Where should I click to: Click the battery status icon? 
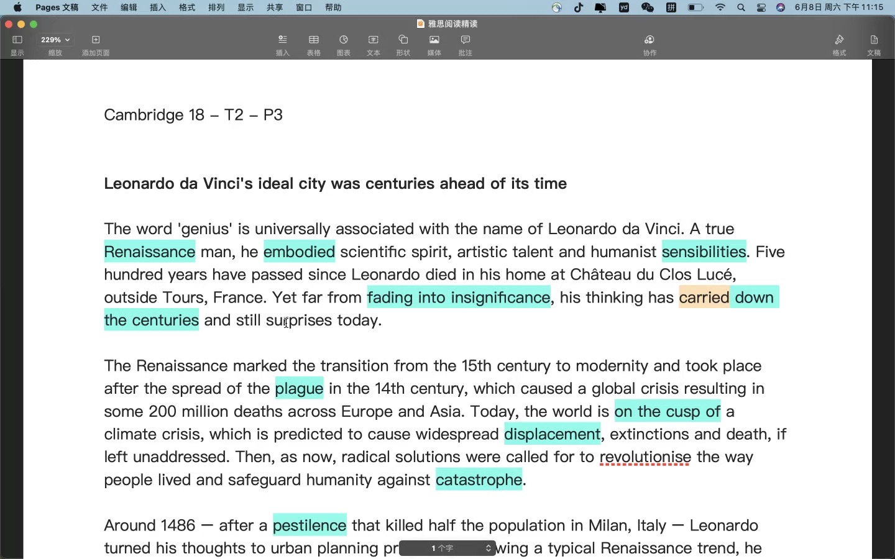[x=695, y=7]
